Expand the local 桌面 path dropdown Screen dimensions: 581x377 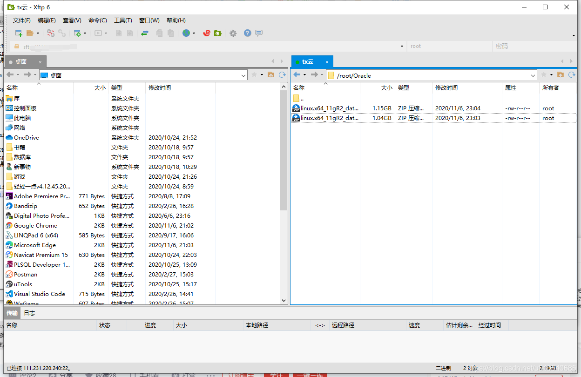[x=243, y=75]
